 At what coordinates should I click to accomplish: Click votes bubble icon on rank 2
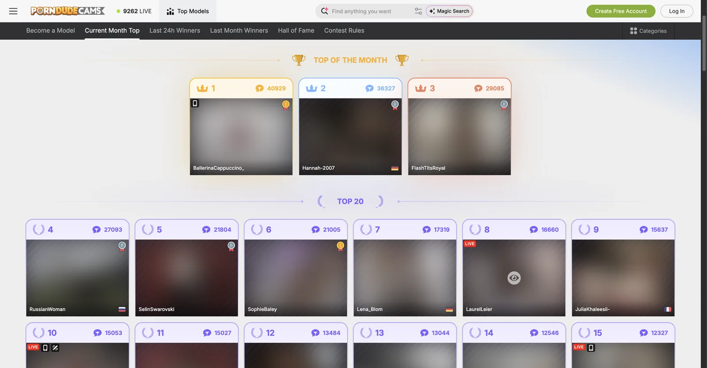(x=369, y=89)
